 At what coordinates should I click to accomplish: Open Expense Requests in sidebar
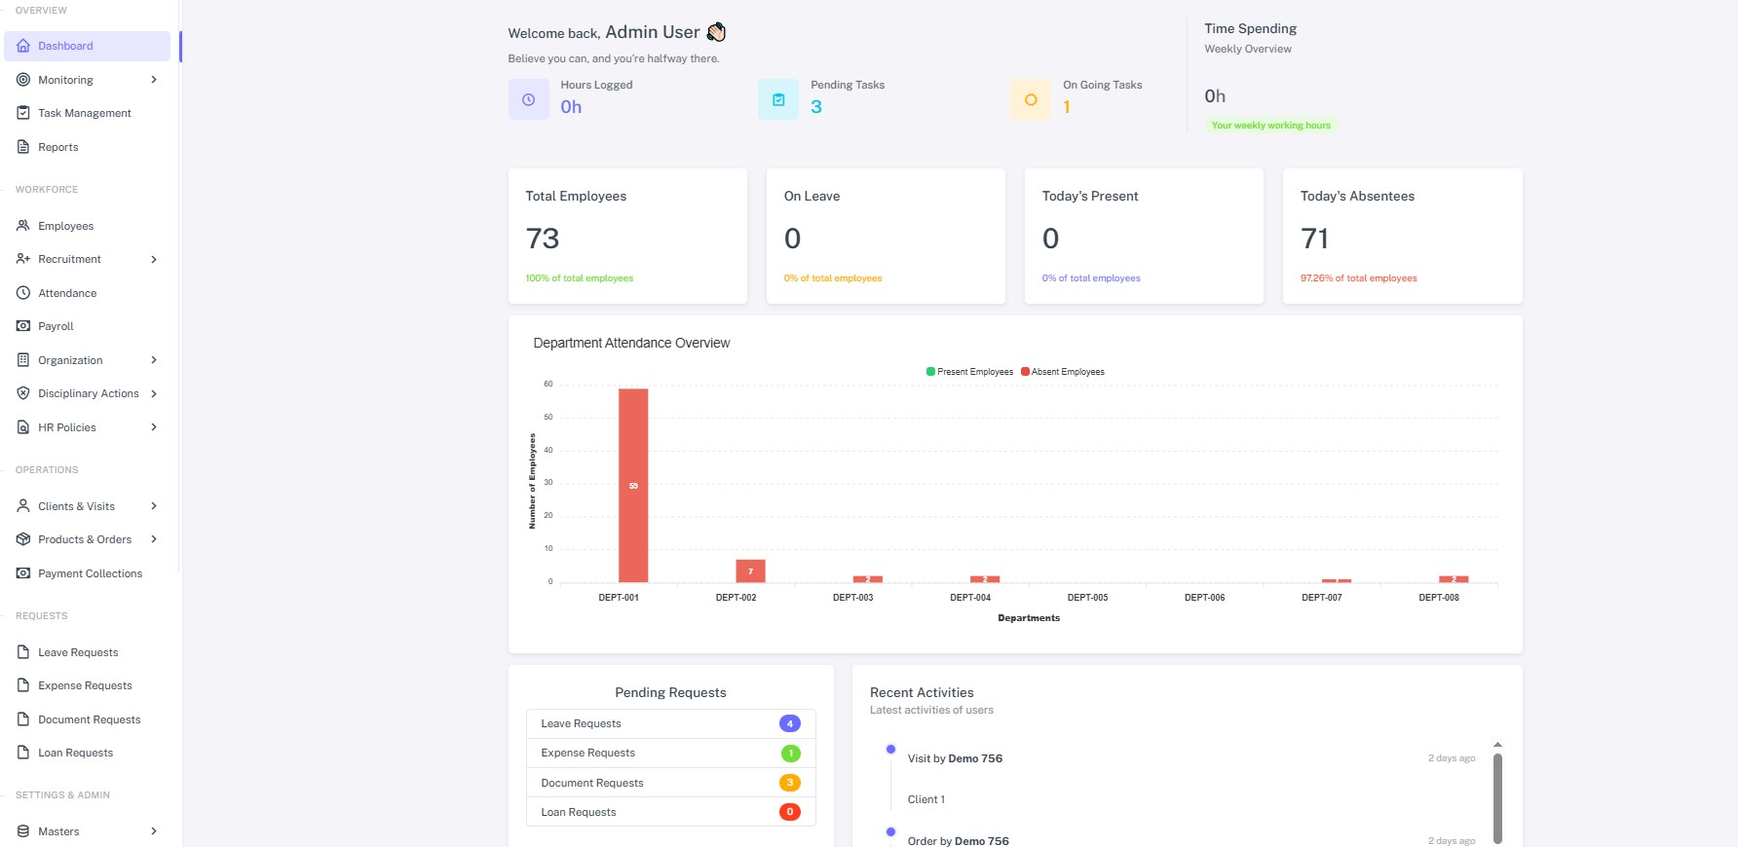pyautogui.click(x=85, y=685)
